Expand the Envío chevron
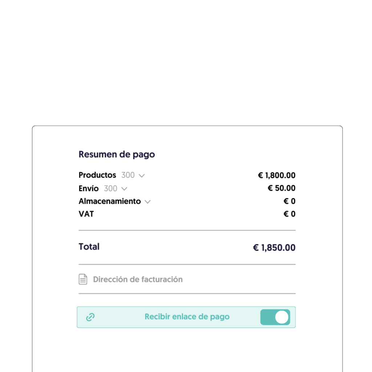 (124, 189)
